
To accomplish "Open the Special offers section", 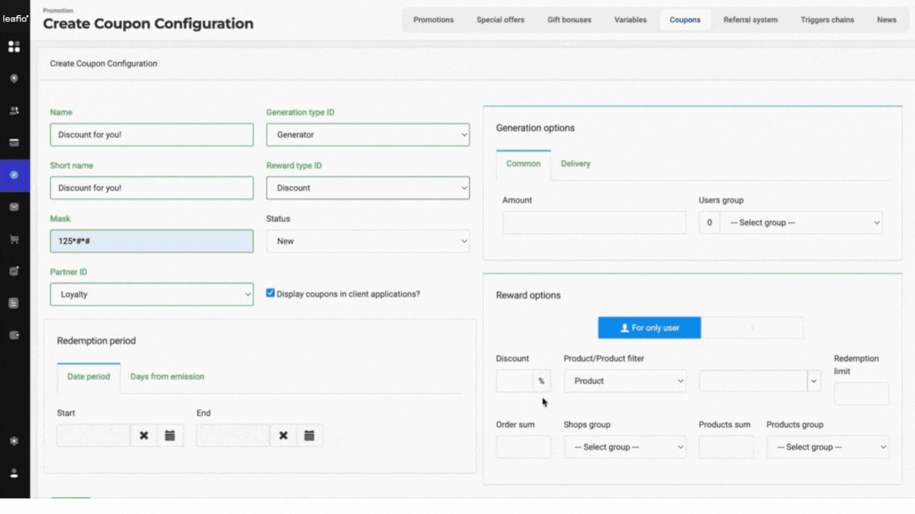I will [500, 20].
